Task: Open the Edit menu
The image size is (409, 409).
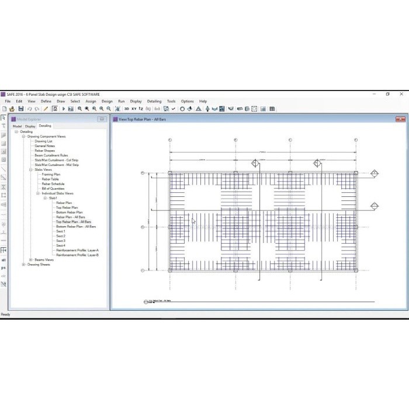Action: click(x=19, y=101)
